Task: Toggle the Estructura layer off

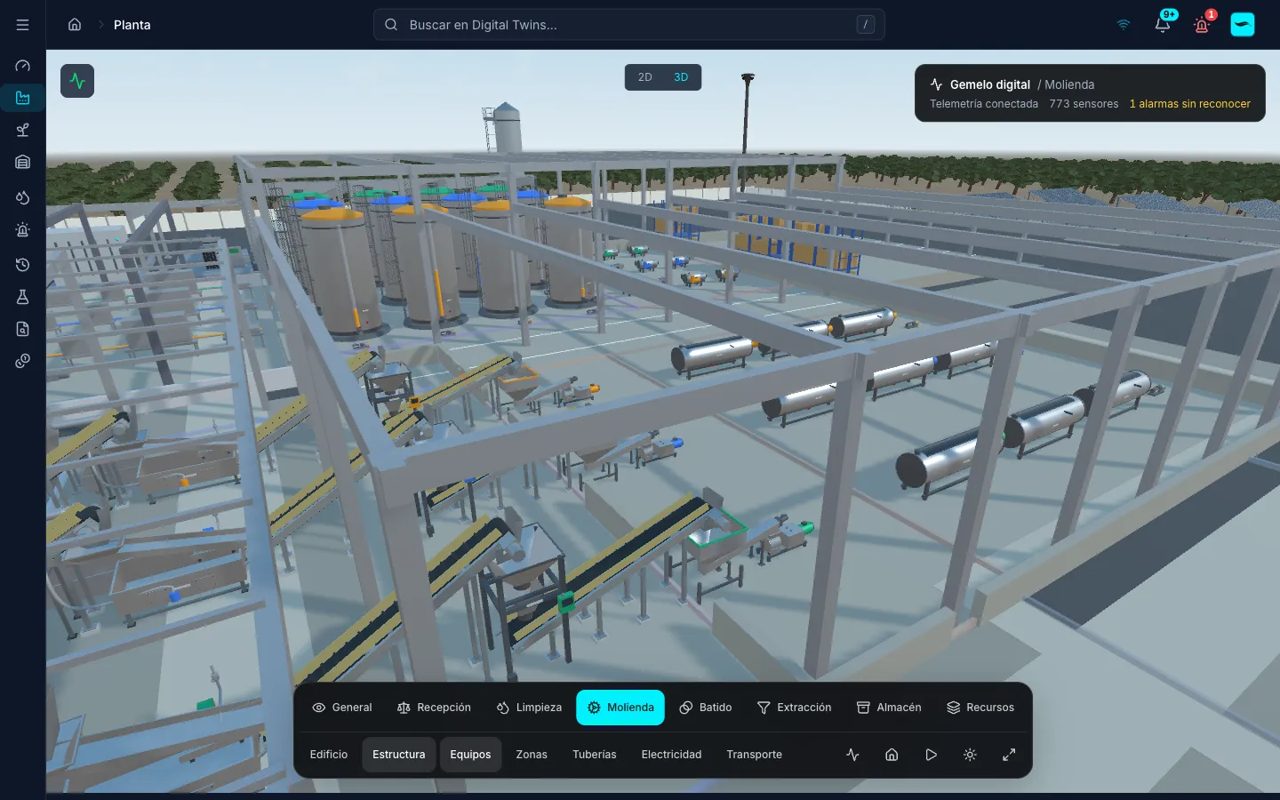Action: point(399,755)
